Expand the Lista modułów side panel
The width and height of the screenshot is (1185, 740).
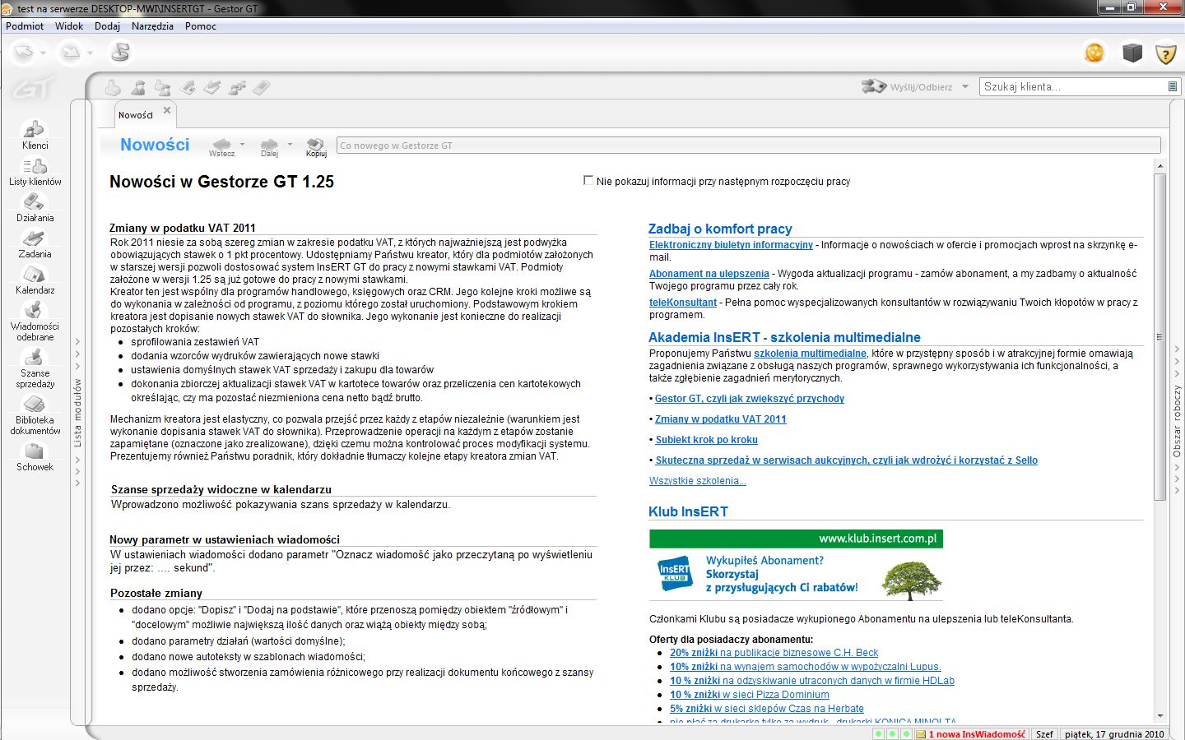(78, 412)
